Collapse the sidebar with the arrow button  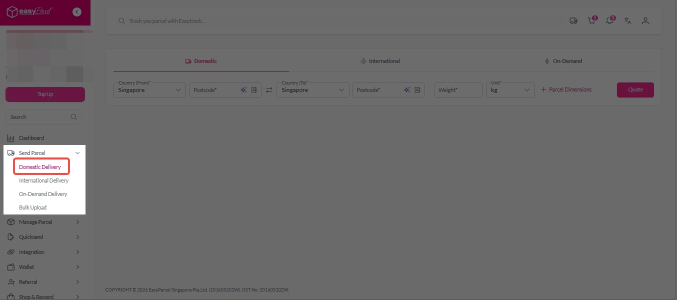pos(77,12)
